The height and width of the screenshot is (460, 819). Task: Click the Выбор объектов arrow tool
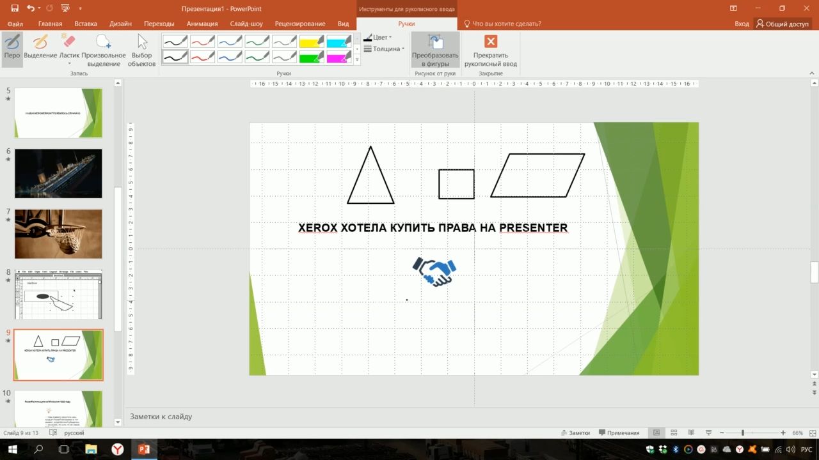coord(141,50)
